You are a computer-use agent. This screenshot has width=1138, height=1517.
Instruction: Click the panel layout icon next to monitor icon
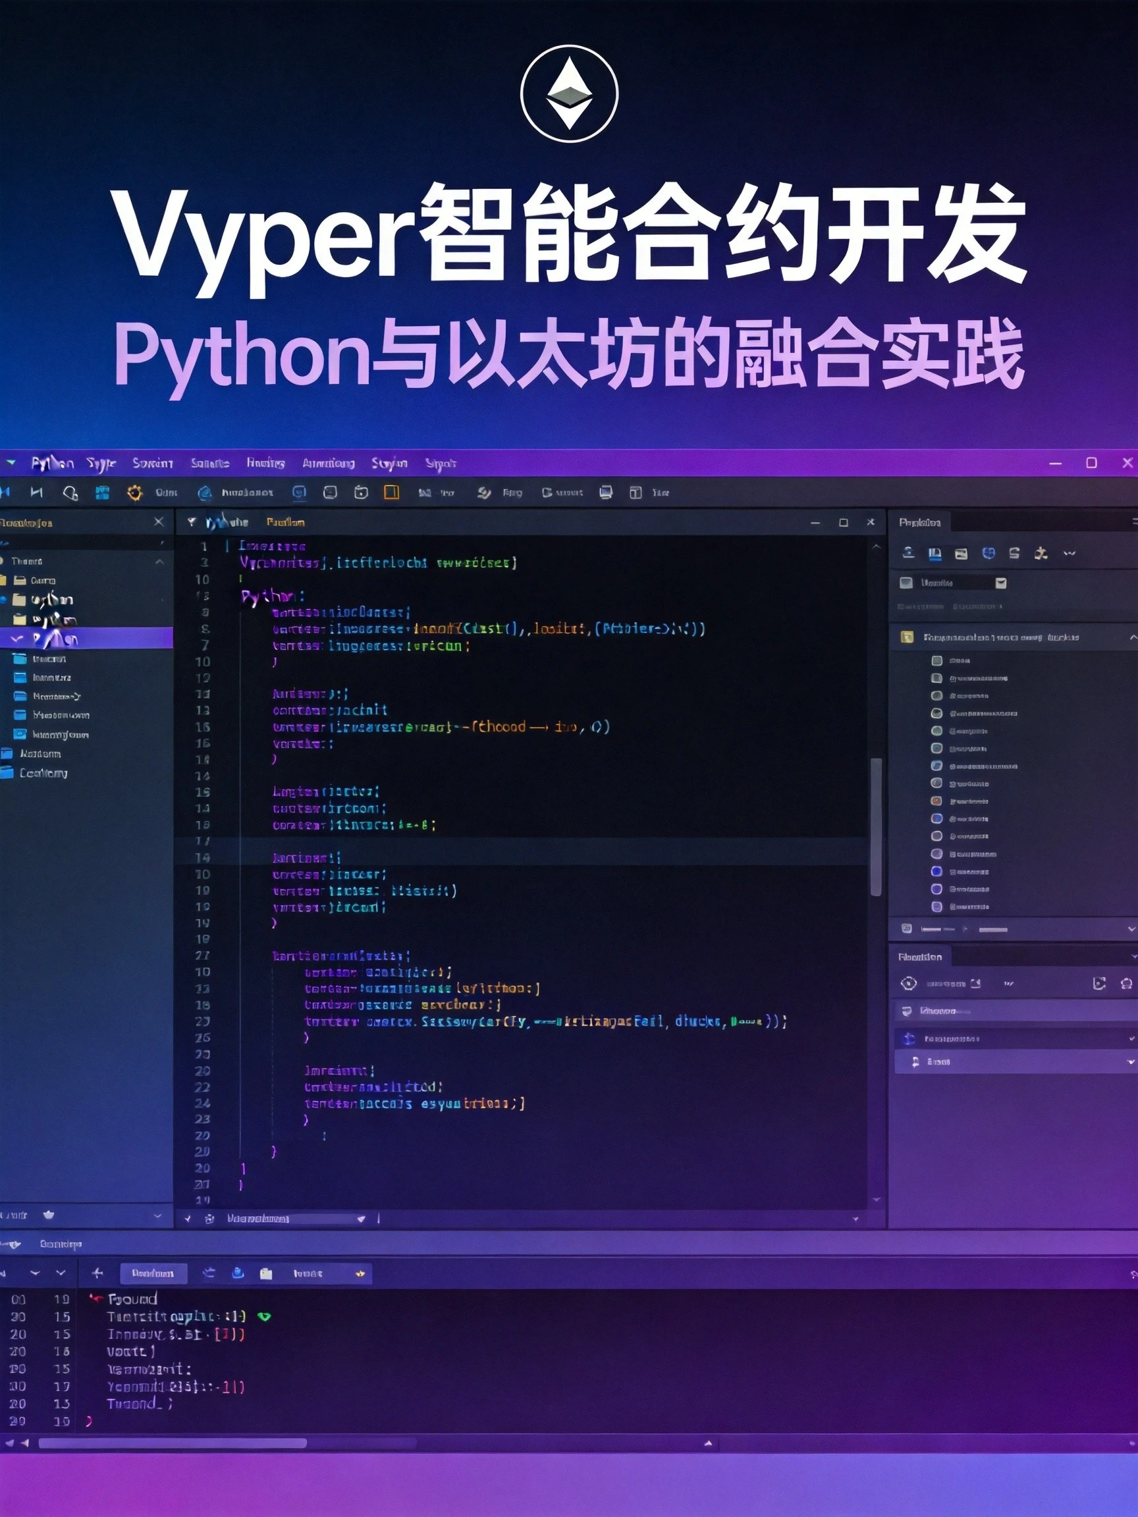pyautogui.click(x=636, y=492)
